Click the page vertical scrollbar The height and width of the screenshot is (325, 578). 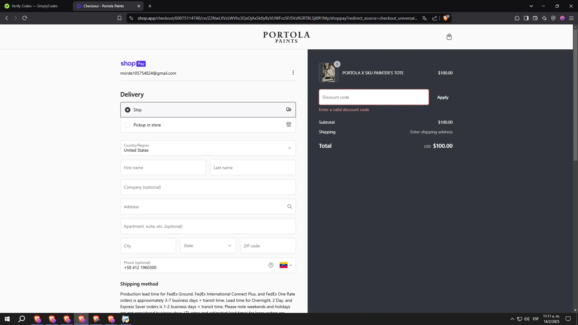click(x=575, y=95)
